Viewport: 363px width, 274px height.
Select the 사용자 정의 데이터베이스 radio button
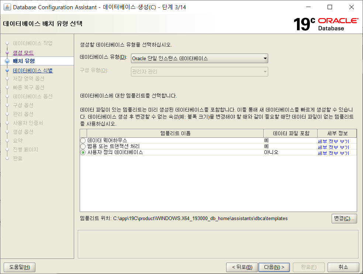(83, 152)
